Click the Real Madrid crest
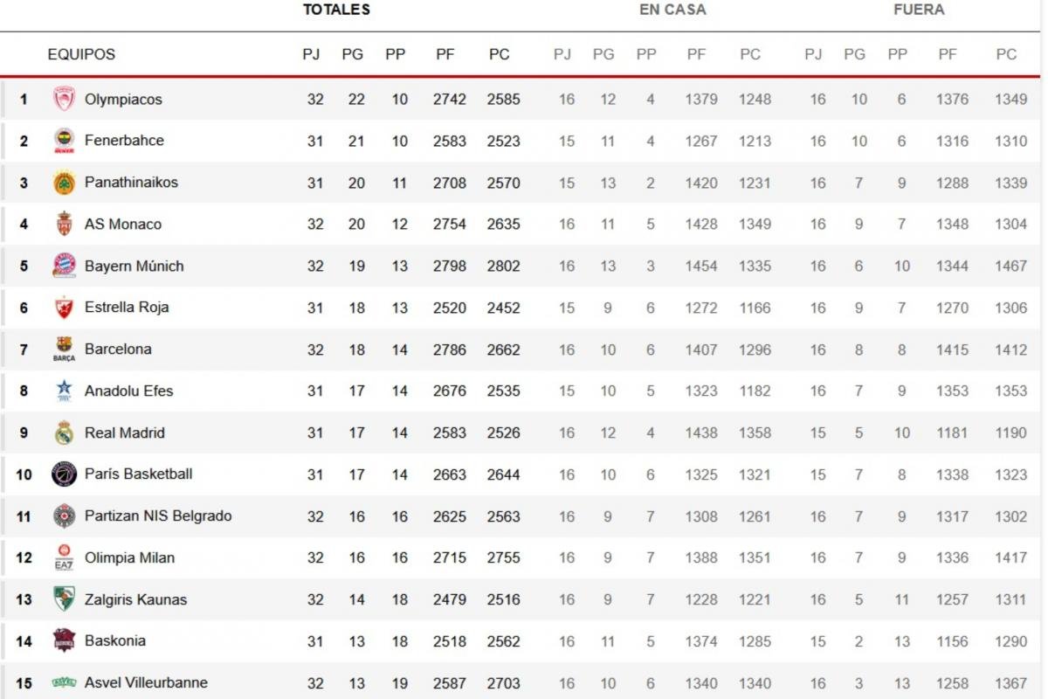 pyautogui.click(x=64, y=433)
